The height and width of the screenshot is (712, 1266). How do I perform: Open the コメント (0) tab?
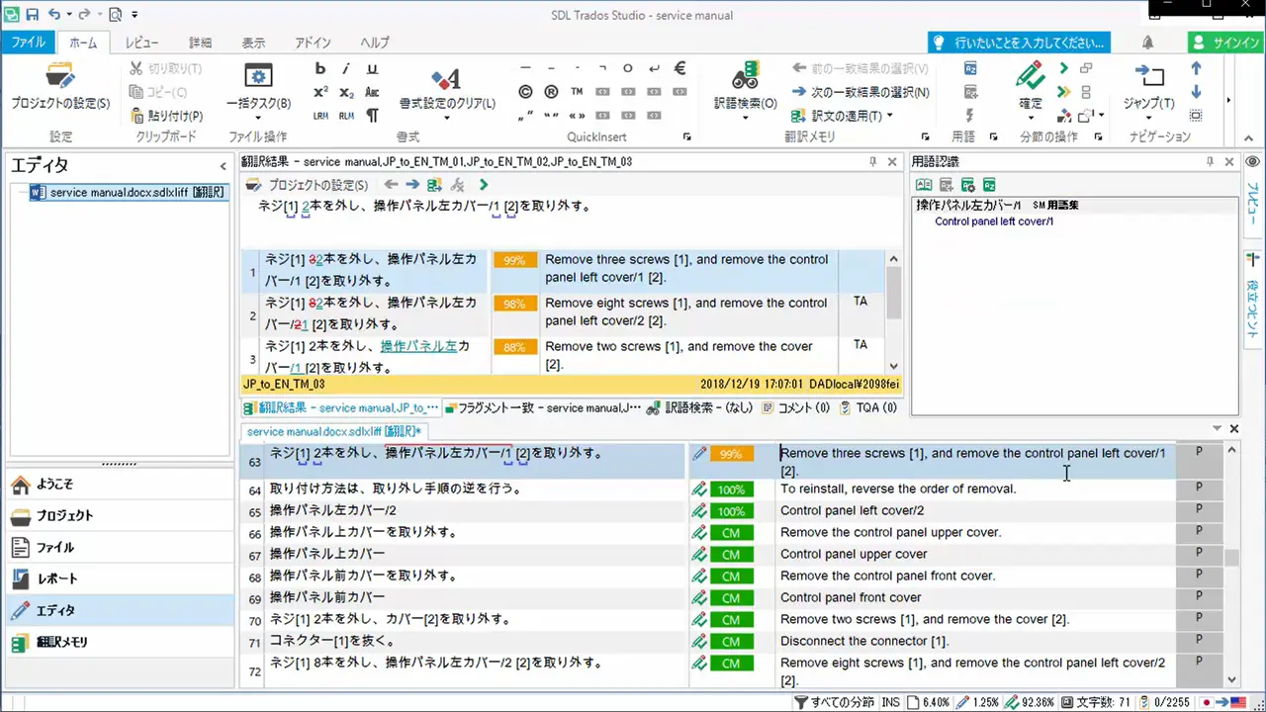pos(796,407)
